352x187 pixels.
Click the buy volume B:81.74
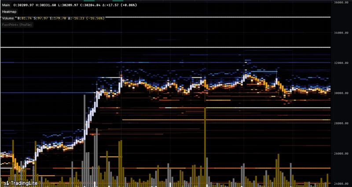pos(25,18)
